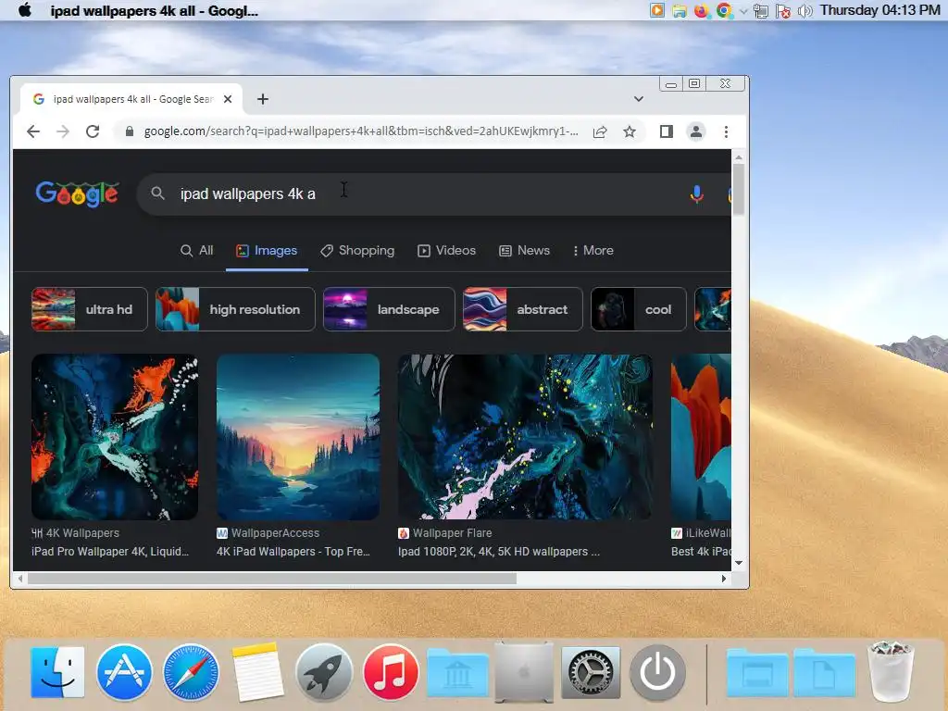Viewport: 948px width, 711px height.
Task: Switch to the All results tab
Action: (197, 250)
